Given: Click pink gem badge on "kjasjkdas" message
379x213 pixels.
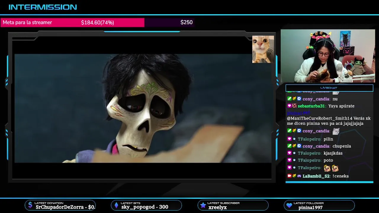Looking at the screenshot, I should pos(289,153).
